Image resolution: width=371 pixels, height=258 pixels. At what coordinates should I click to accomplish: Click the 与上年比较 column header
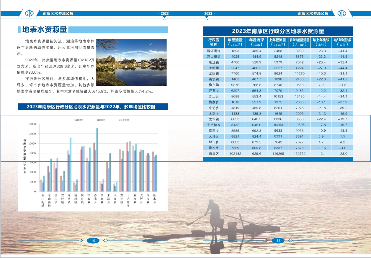[x=321, y=42]
